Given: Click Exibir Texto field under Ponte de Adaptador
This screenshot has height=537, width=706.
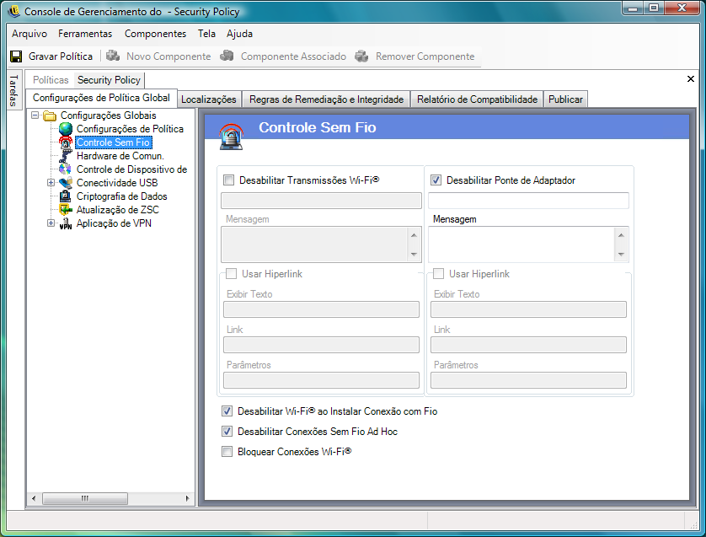Looking at the screenshot, I should click(528, 309).
